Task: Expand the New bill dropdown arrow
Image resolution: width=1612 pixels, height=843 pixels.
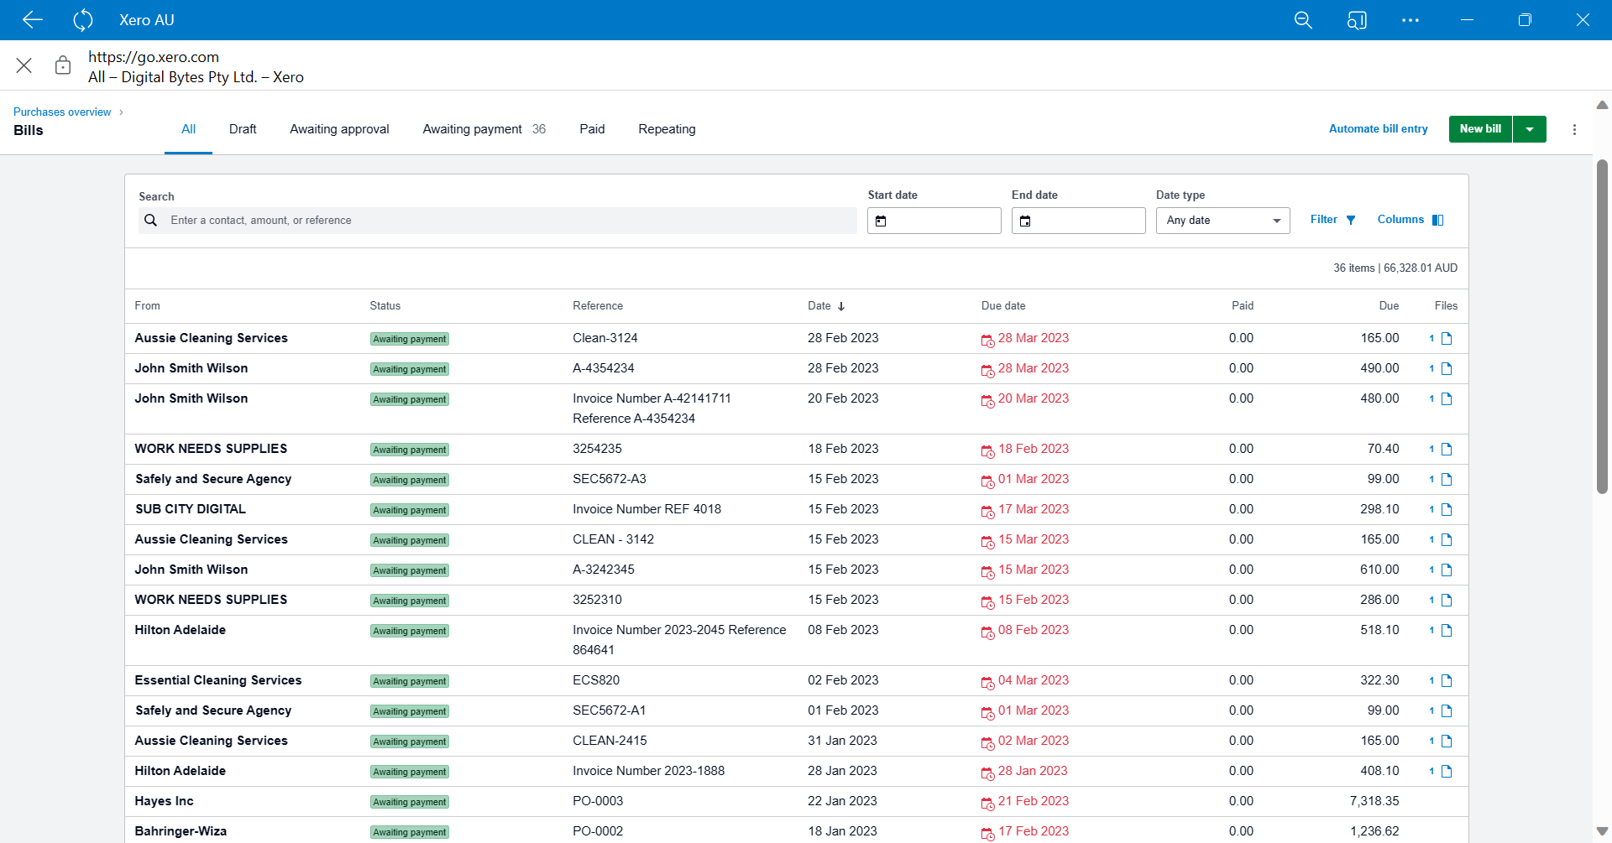Action: click(x=1529, y=129)
